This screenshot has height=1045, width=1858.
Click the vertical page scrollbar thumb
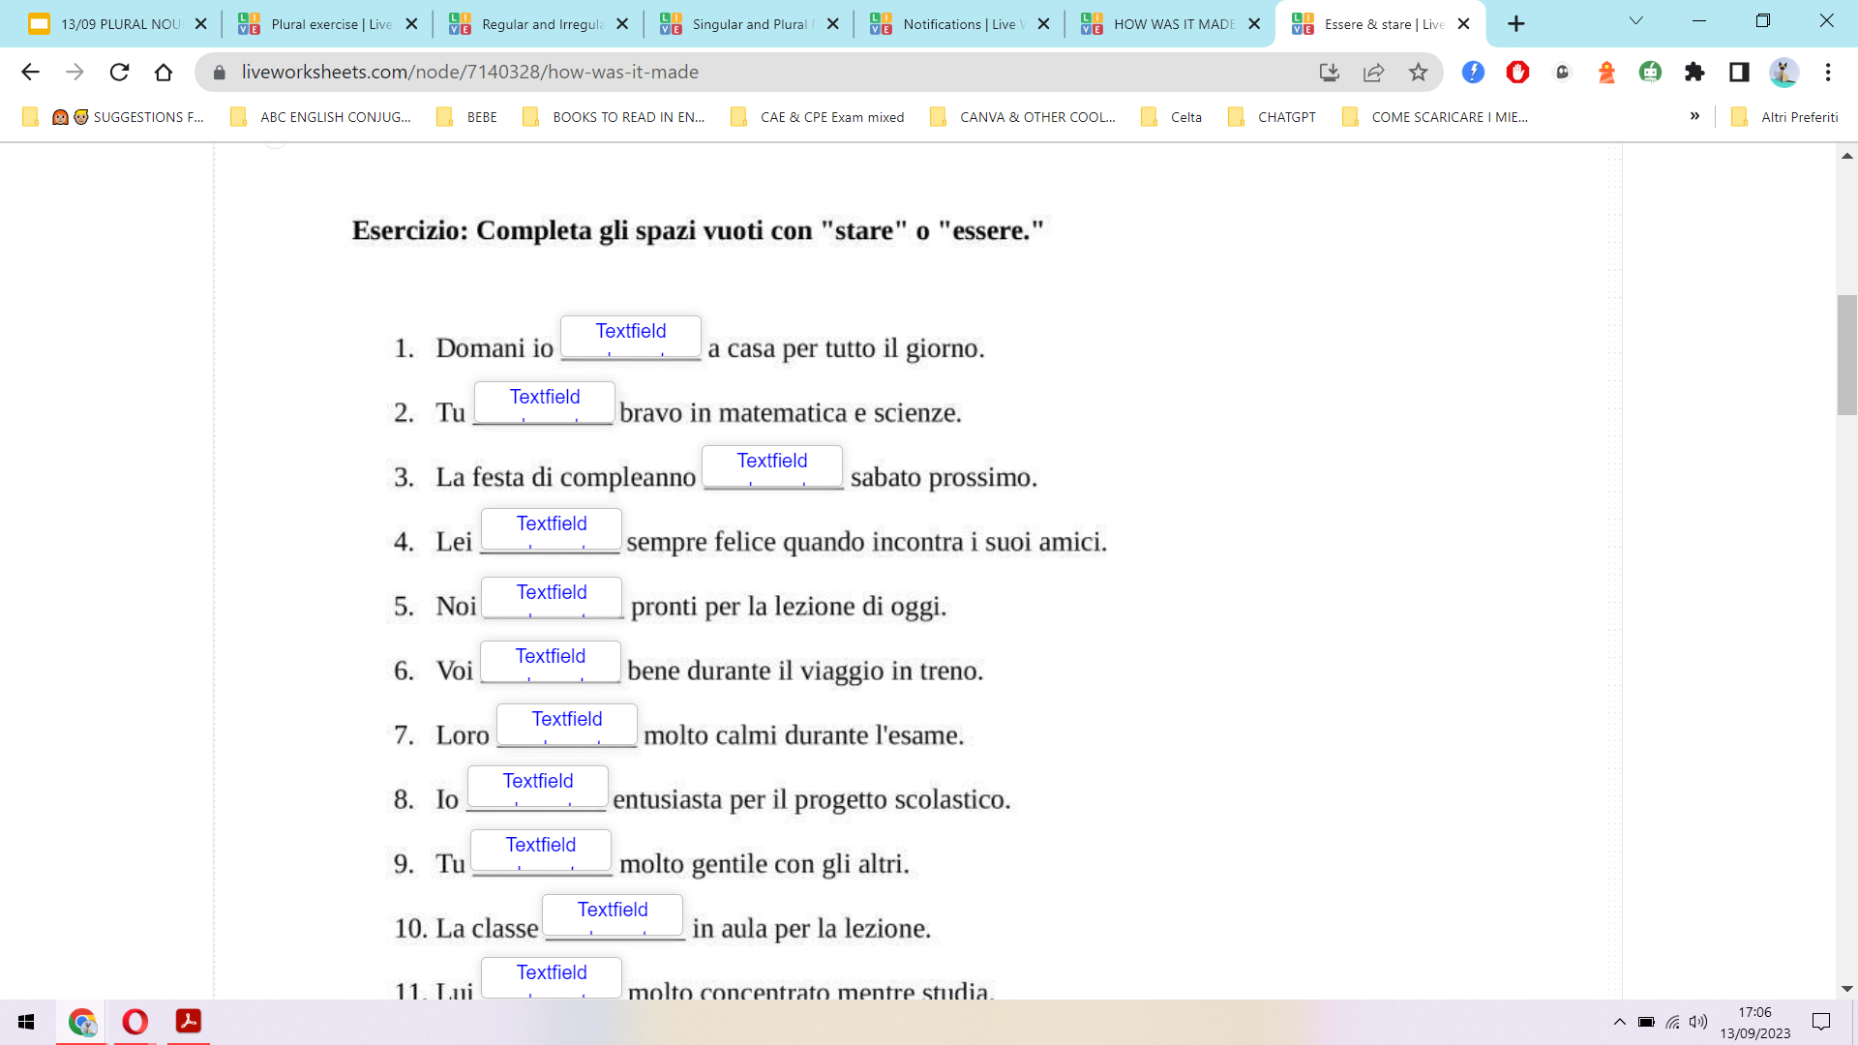[x=1846, y=354]
